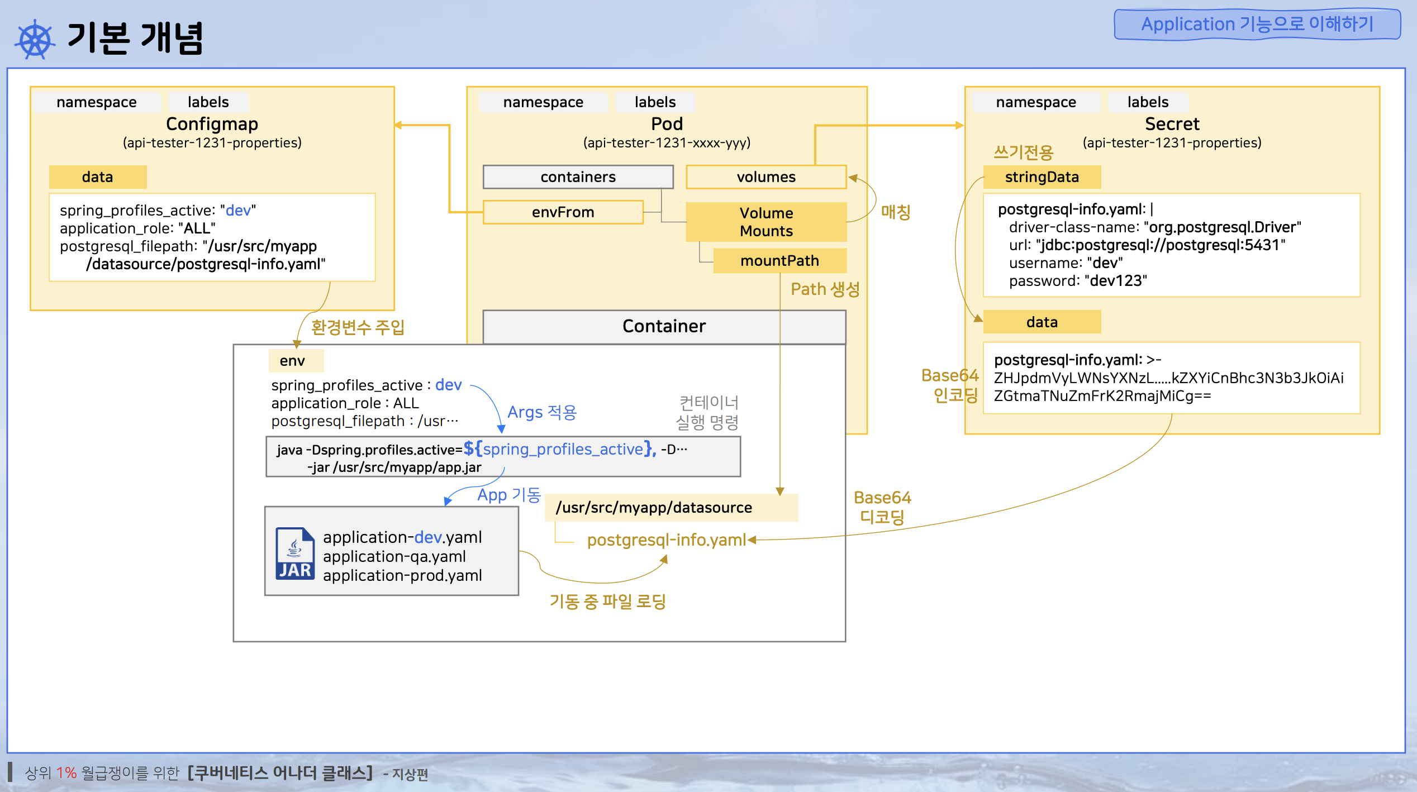Click the mountPath label
Image resolution: width=1417 pixels, height=792 pixels.
click(779, 261)
